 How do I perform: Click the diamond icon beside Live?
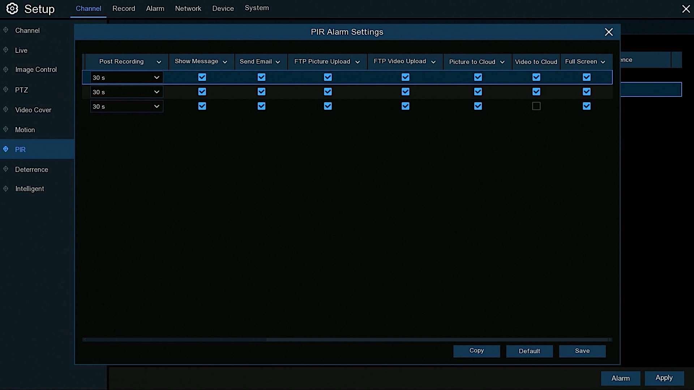click(x=6, y=50)
